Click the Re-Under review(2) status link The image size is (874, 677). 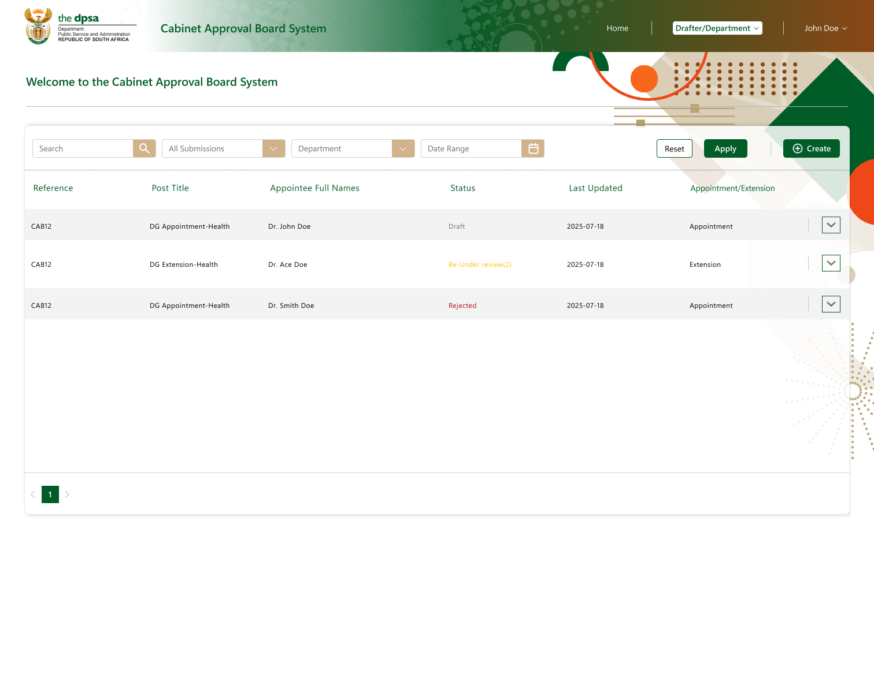tap(479, 264)
